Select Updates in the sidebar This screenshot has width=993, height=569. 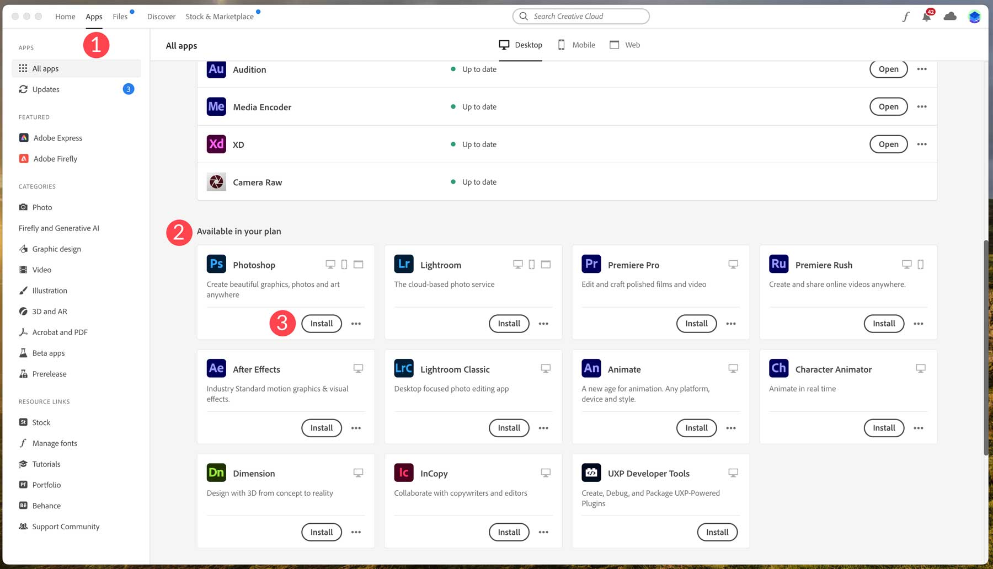pyautogui.click(x=46, y=89)
